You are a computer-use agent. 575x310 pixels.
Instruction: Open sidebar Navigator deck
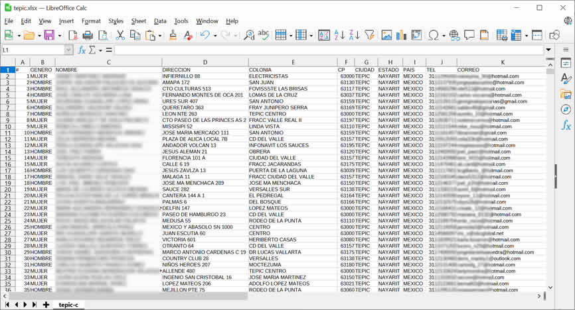[566, 109]
